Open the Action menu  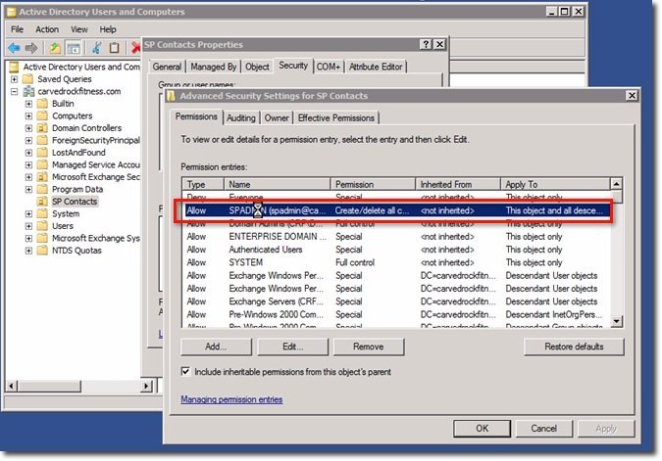47,29
